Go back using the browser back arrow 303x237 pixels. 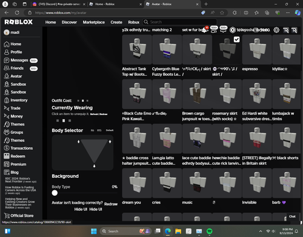(7, 13)
